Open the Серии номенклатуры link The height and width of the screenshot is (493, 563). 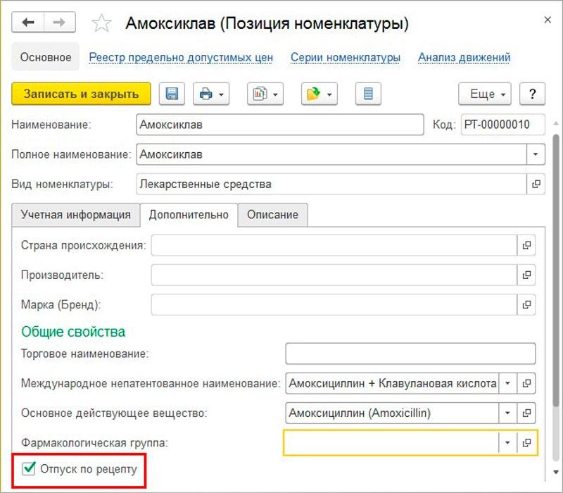tap(346, 57)
